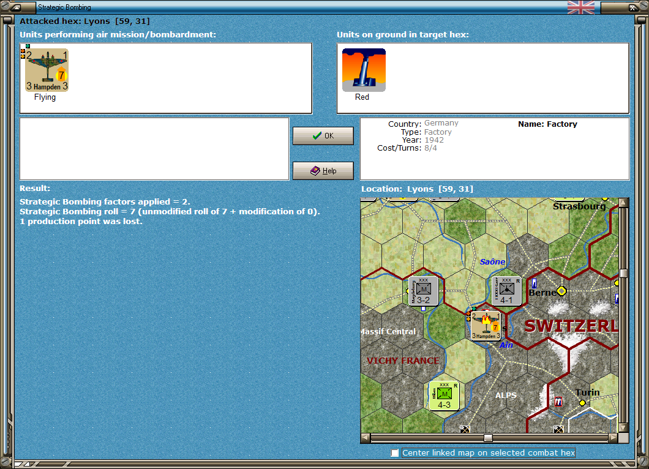Click the 4-1 garrison unit near Berne

[507, 290]
